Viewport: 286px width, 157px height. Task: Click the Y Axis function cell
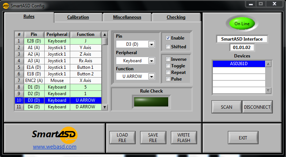pyautogui.click(x=86, y=48)
